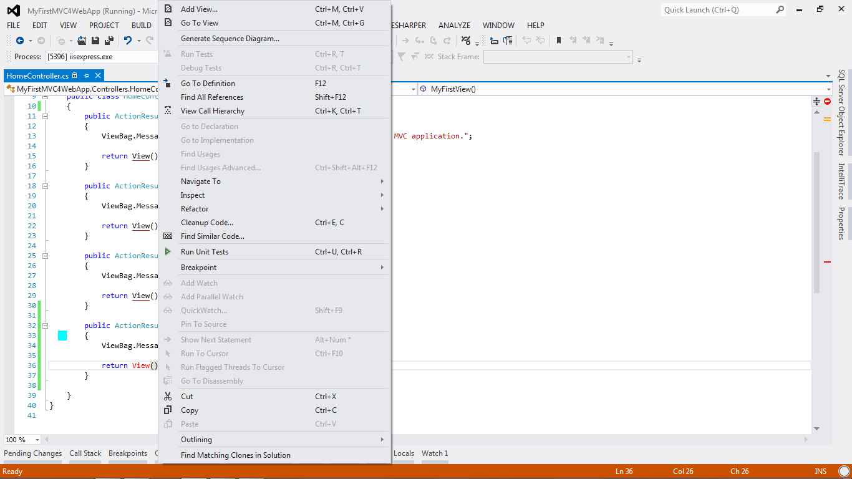Click the Find Similar Code icon
852x479 pixels.
168,236
